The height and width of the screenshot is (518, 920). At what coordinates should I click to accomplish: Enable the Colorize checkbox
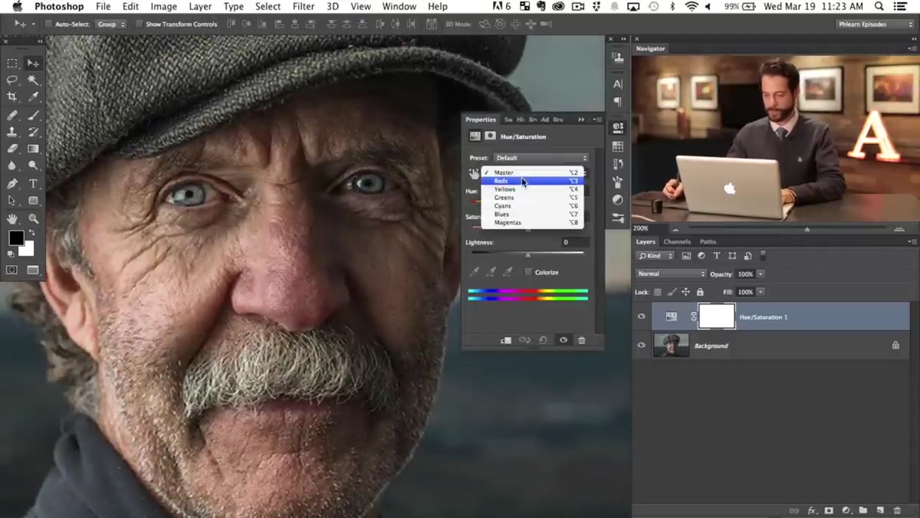click(x=528, y=272)
